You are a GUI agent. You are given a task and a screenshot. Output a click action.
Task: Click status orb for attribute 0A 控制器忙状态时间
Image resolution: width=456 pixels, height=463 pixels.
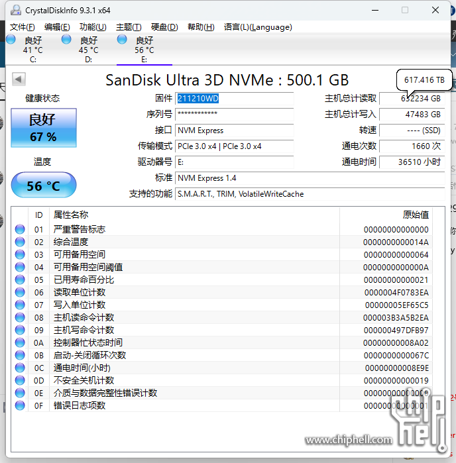pos(20,343)
